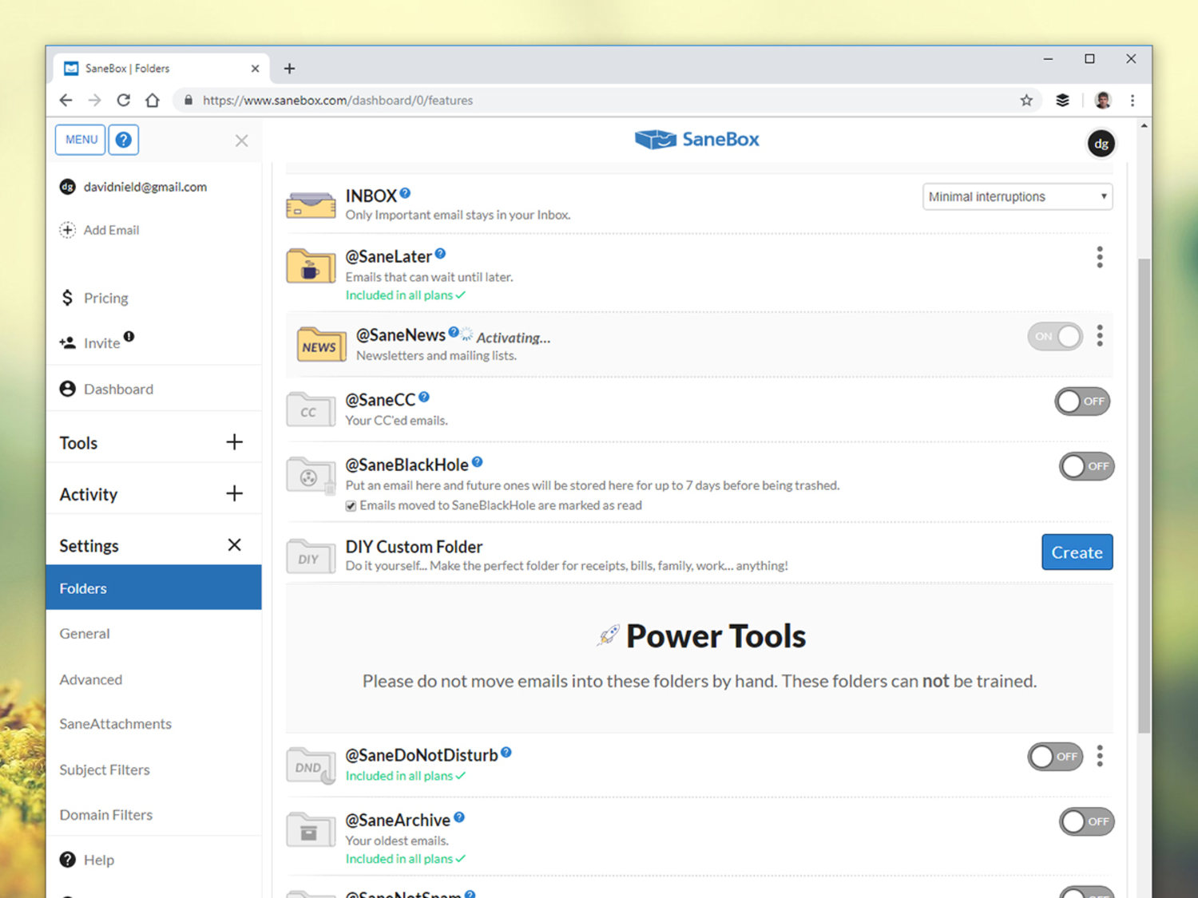Expand the Activity section with the plus icon

point(234,493)
